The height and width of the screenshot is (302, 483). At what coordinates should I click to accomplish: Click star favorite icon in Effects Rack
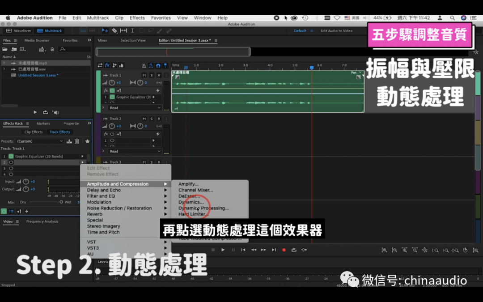click(88, 141)
